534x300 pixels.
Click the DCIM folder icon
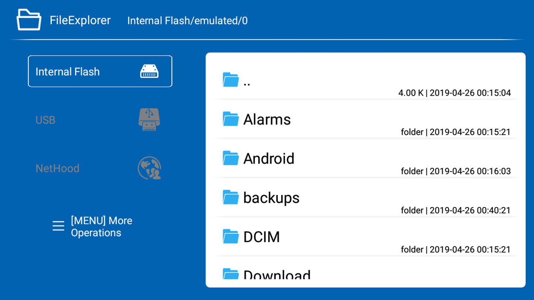pyautogui.click(x=231, y=237)
